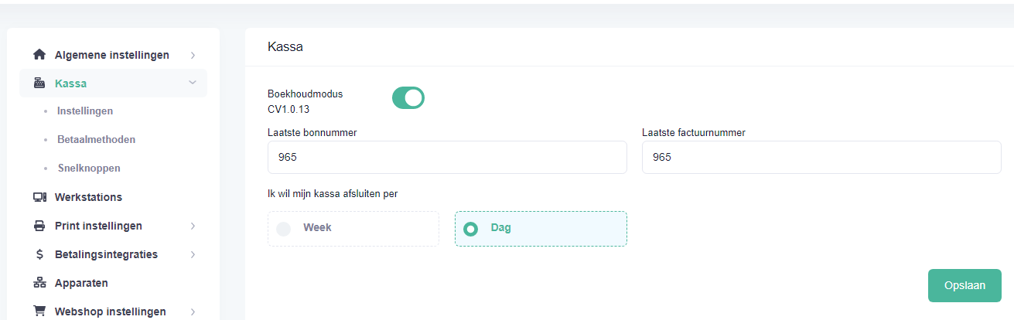1014x320 pixels.
Task: Click the shopping cart icon for Webshop instellingen
Action: tap(39, 311)
